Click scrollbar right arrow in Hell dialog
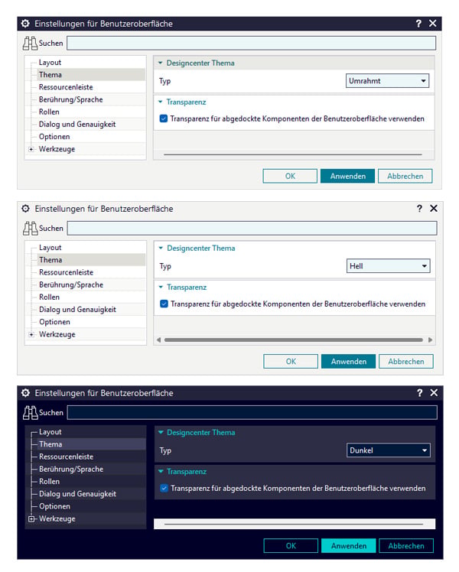The image size is (459, 572). click(x=430, y=340)
